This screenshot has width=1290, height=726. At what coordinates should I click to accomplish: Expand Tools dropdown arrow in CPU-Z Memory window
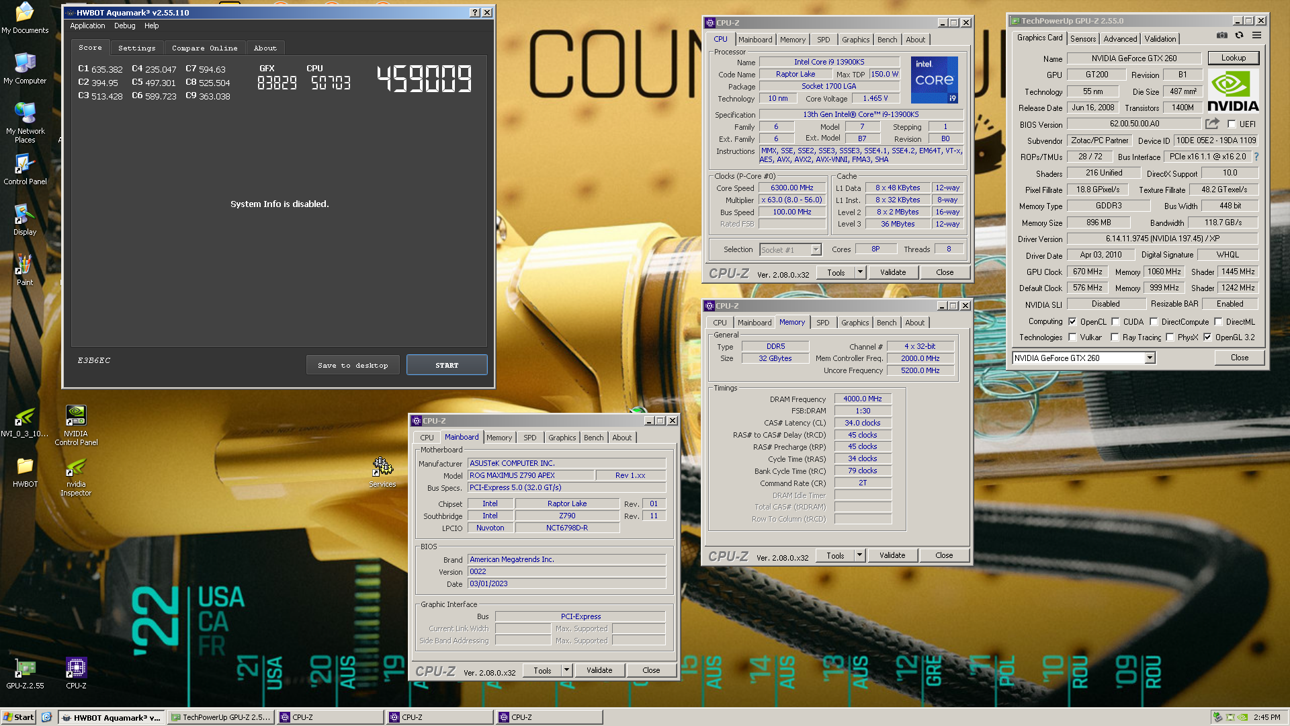click(x=859, y=555)
